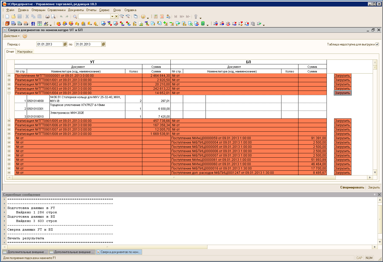Open the info About icon

click(143, 16)
